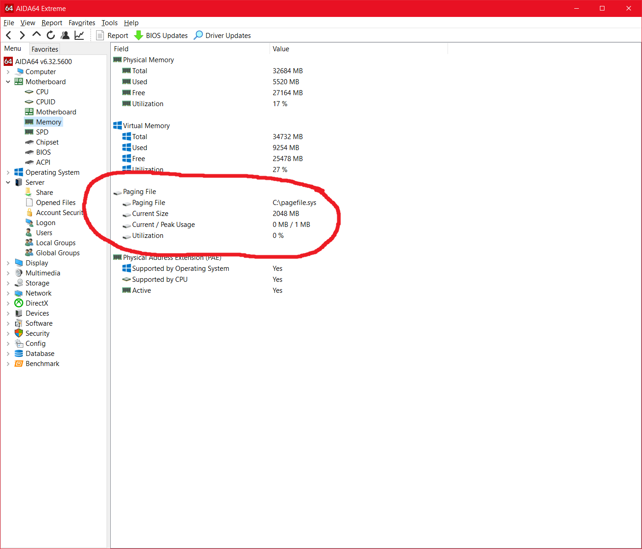Click the green BIOS Updates arrow icon
Screen dimensions: 642x549
pyautogui.click(x=139, y=35)
